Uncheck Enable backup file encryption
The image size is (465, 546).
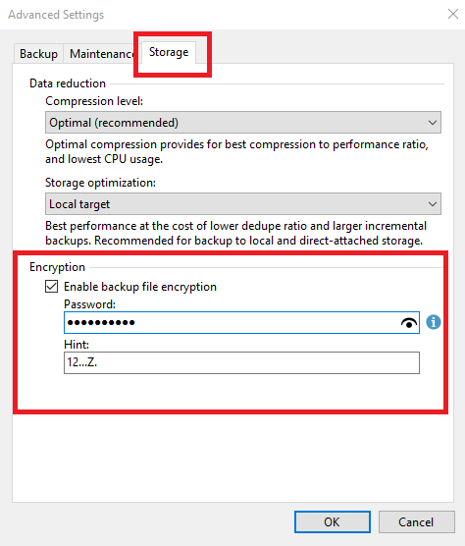tap(51, 287)
